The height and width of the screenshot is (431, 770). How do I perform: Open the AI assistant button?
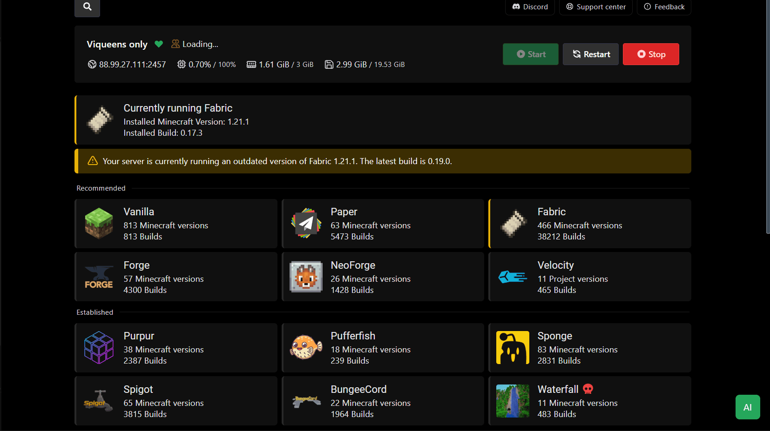tap(748, 407)
